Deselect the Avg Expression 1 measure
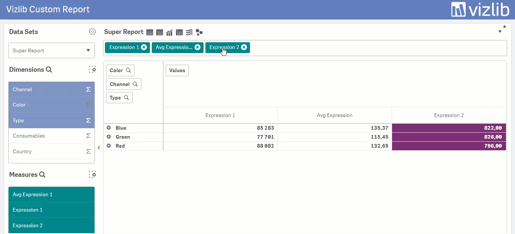515x234 pixels. (51, 194)
